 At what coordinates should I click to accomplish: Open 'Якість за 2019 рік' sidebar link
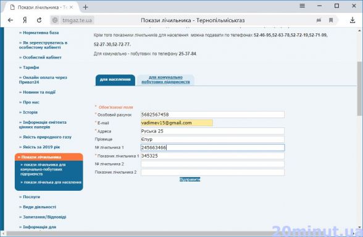coord(40,147)
